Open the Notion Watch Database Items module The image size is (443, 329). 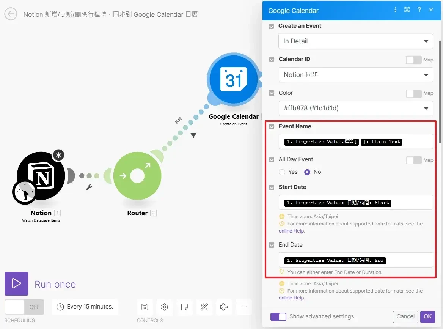pos(41,176)
